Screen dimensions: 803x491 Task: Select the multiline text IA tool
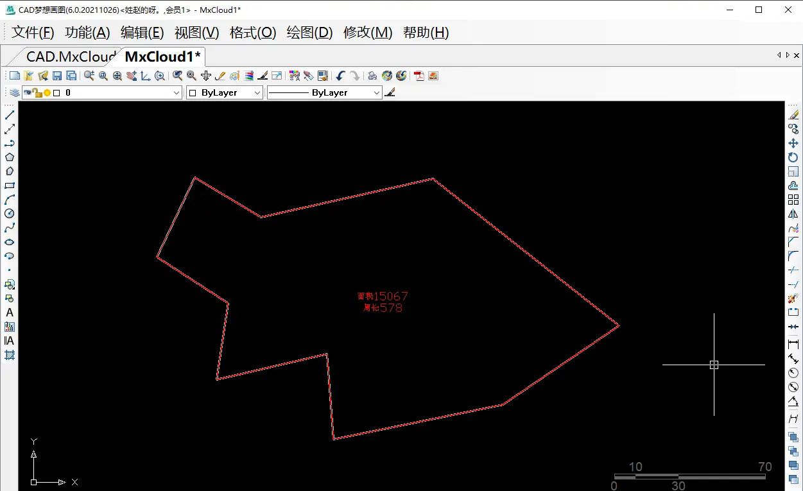(x=10, y=341)
